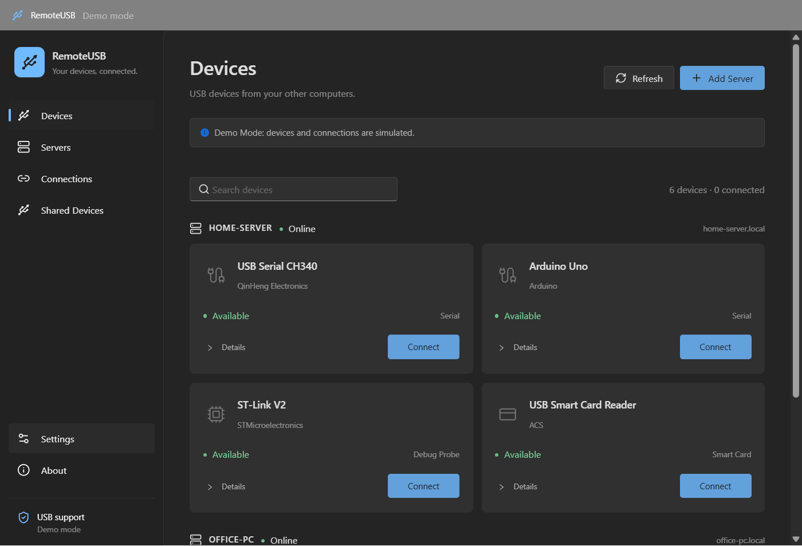Click the QinHeng Electronics vendor text

273,286
